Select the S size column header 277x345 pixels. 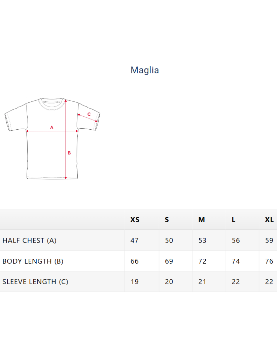[167, 220]
